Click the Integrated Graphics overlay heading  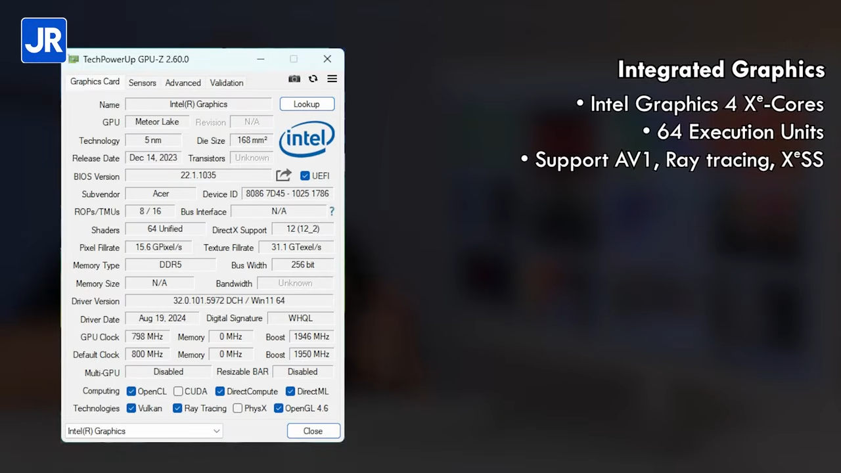721,70
